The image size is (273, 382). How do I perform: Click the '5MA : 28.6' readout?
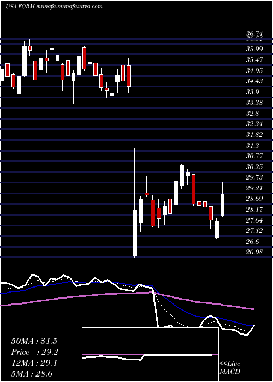[x=32, y=374]
